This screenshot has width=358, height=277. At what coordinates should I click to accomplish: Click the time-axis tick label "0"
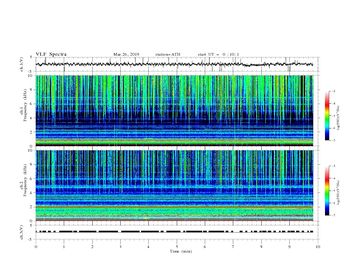click(x=36, y=247)
